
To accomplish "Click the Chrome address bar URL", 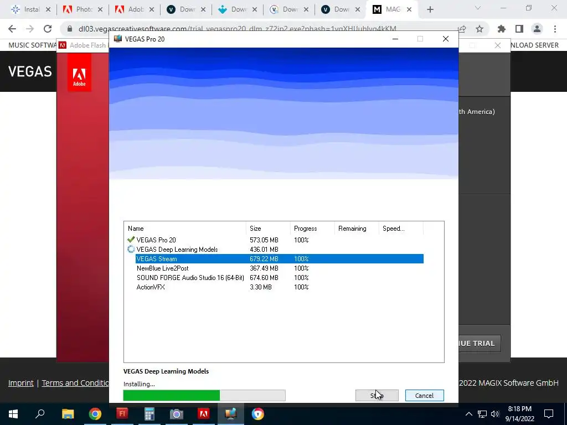I will point(237,29).
